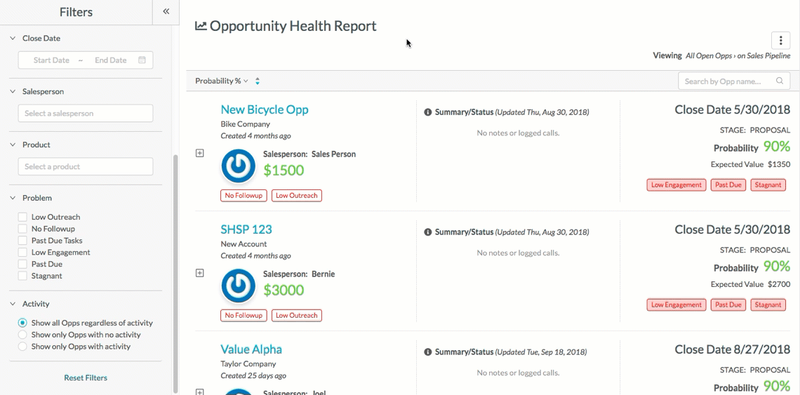Click the calendar icon in Close Date field
This screenshot has width=800, height=395.
[x=142, y=60]
